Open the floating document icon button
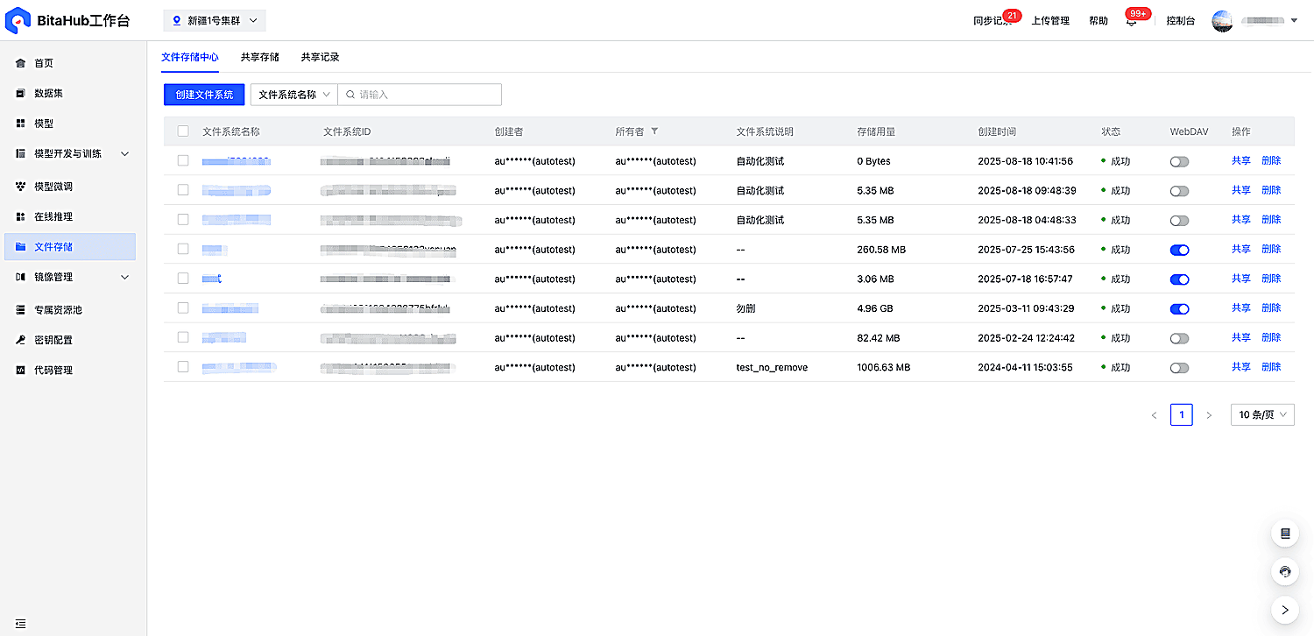 [x=1285, y=534]
